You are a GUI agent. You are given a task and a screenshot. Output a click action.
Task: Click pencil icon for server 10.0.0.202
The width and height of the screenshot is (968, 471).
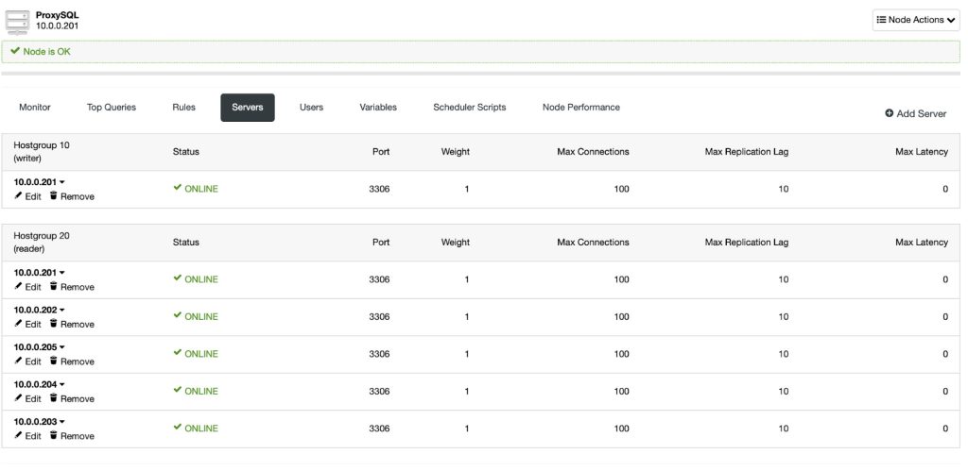18,323
